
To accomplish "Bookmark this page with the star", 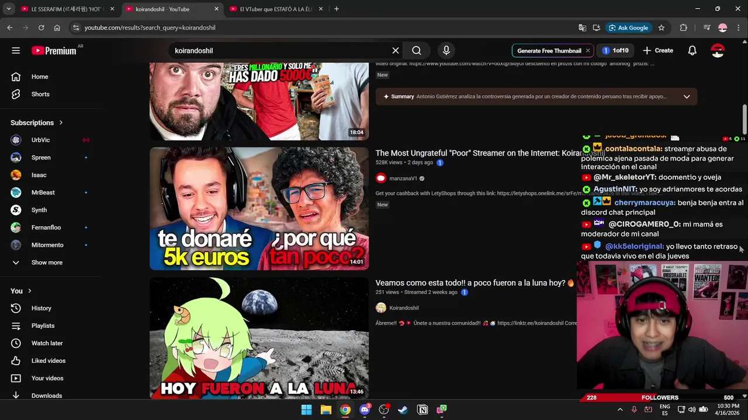I will [661, 27].
